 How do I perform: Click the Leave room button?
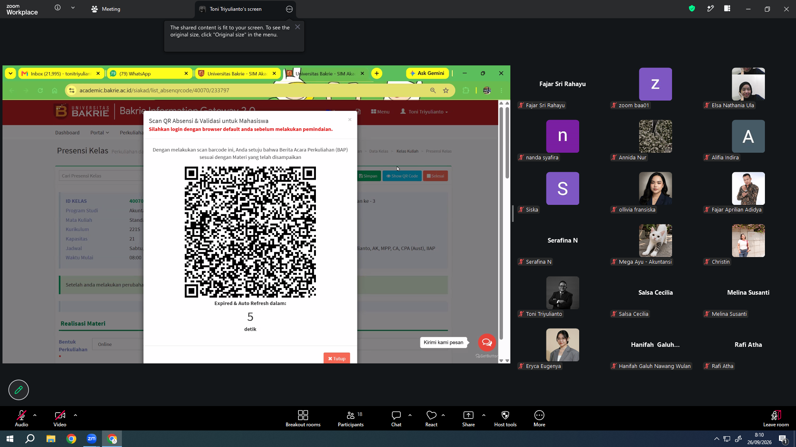(776, 418)
